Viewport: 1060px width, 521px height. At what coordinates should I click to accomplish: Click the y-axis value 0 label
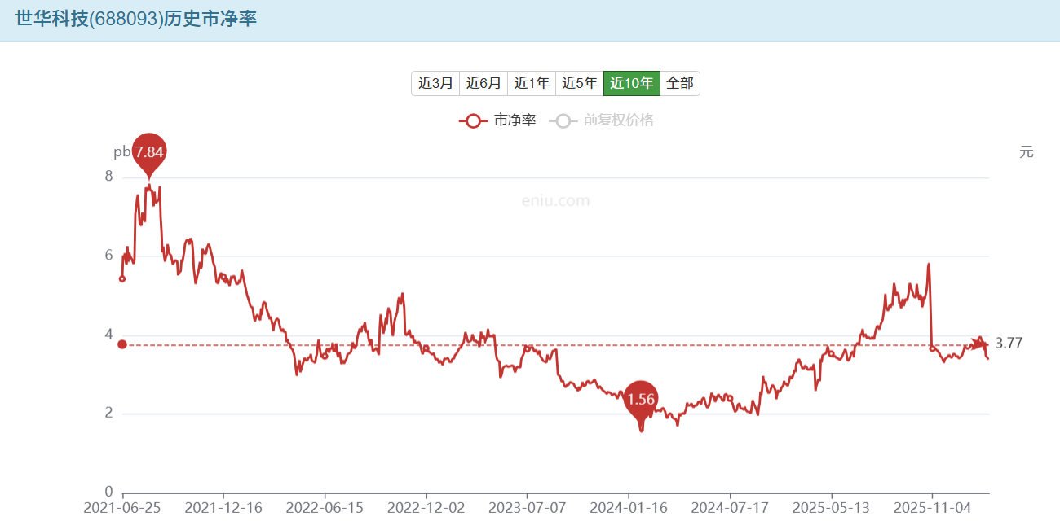coord(108,493)
